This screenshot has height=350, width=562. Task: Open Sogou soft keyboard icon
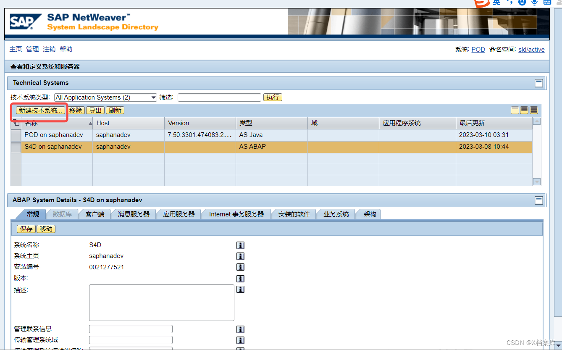click(x=547, y=2)
